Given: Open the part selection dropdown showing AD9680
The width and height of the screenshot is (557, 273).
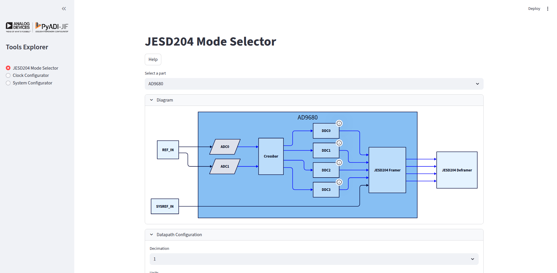Looking at the screenshot, I should point(314,84).
